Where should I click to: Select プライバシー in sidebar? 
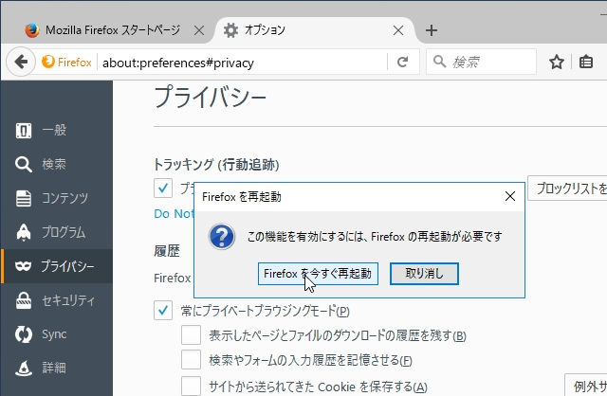point(57,266)
